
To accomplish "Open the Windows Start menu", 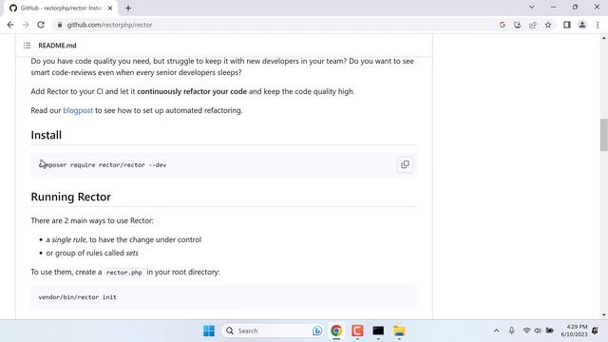I will click(x=209, y=331).
